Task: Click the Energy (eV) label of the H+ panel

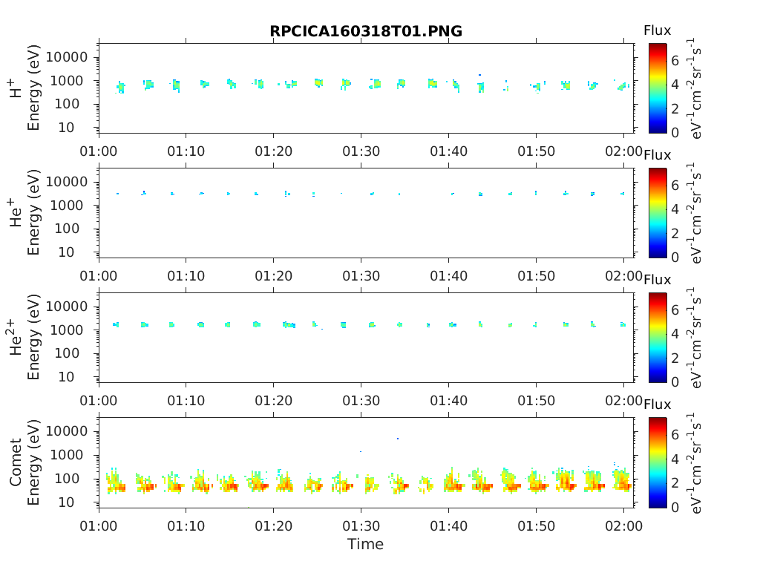Action: pyautogui.click(x=33, y=88)
